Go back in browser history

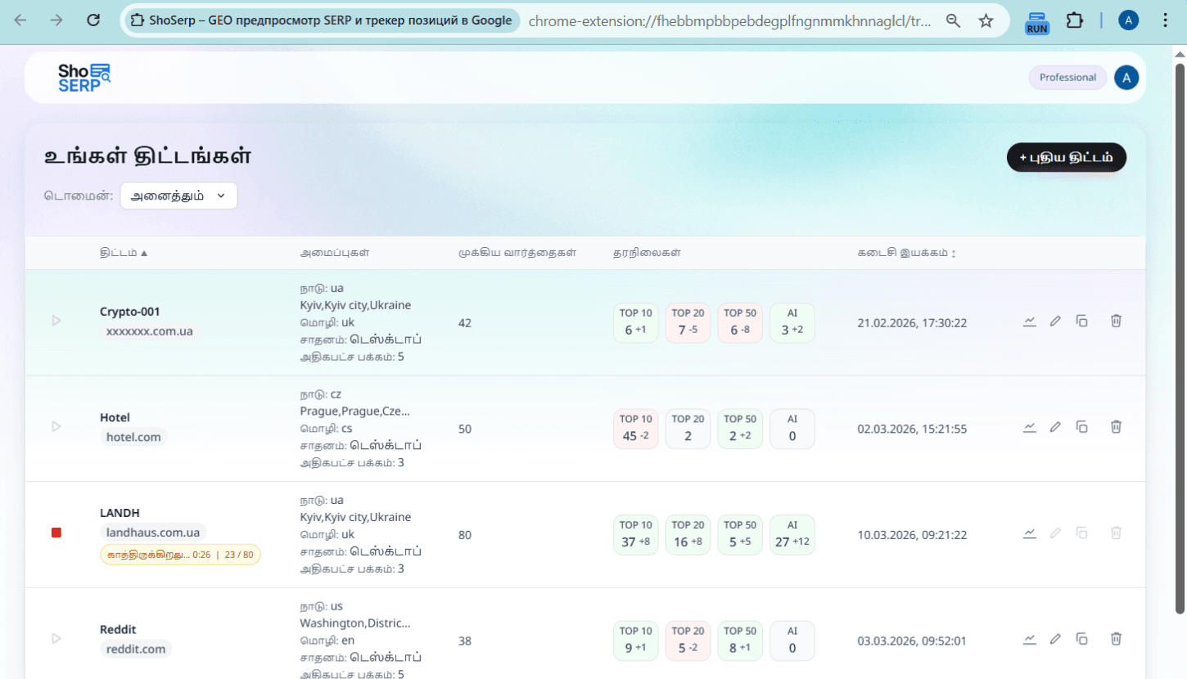[x=20, y=20]
